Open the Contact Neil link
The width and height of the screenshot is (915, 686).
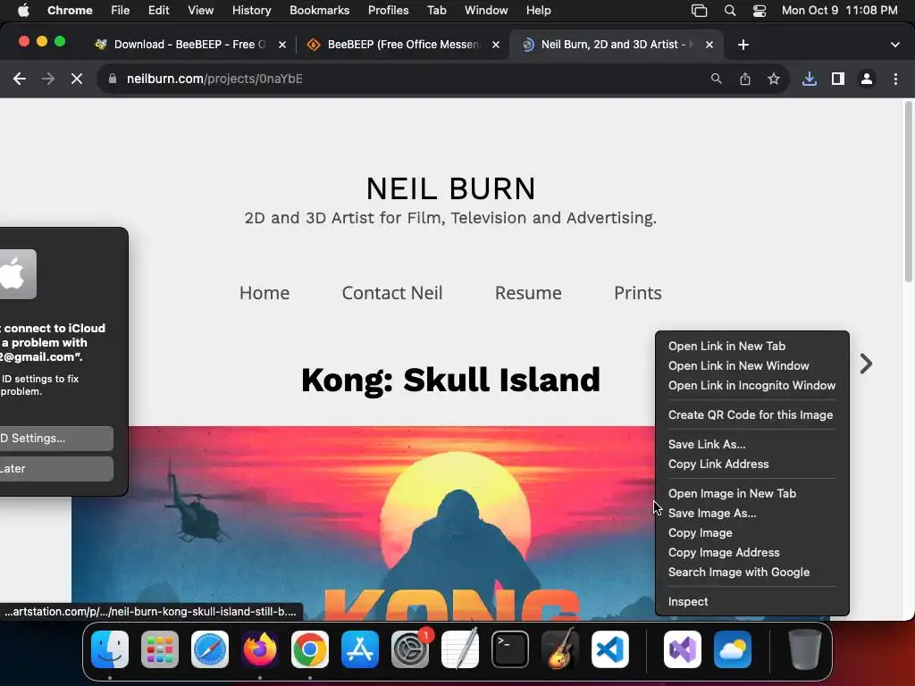(392, 293)
